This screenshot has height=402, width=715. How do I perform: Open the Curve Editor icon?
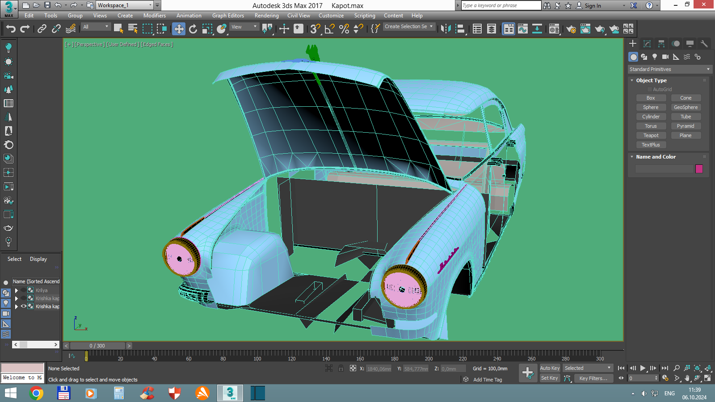[x=523, y=29]
